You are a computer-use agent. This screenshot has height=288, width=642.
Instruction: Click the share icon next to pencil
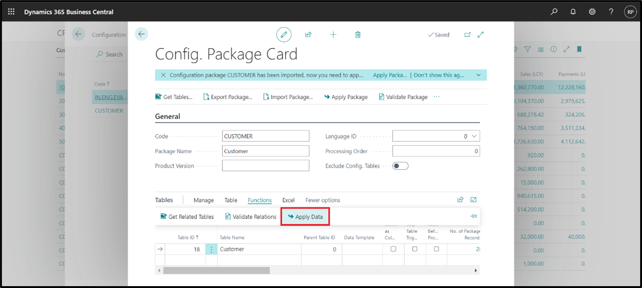[x=308, y=34]
